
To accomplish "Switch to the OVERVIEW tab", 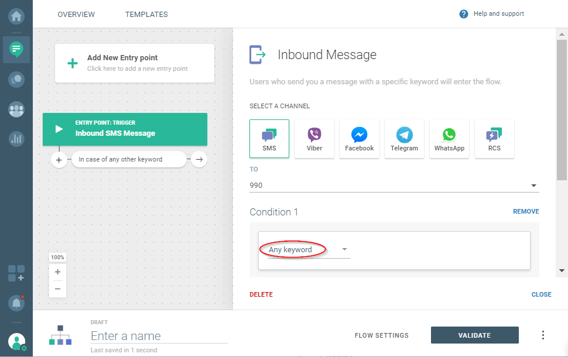I will click(76, 15).
